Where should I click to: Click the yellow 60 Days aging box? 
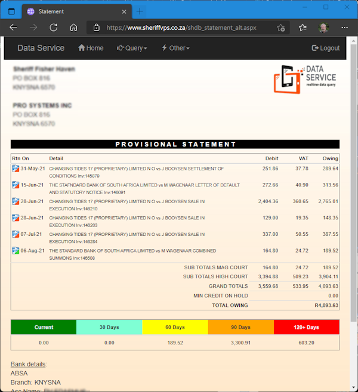(x=175, y=327)
